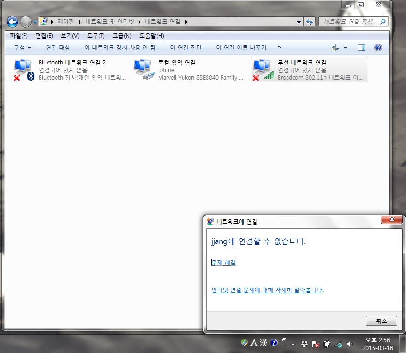Click the 취소 button

pyautogui.click(x=382, y=321)
